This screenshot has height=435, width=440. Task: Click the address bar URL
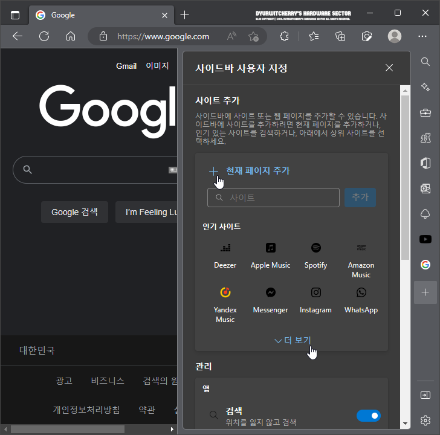163,36
